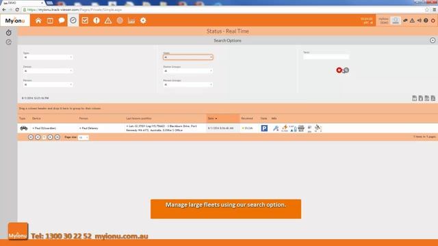Click the grey magnifier search button
This screenshot has height=246, width=438.
coord(346,70)
